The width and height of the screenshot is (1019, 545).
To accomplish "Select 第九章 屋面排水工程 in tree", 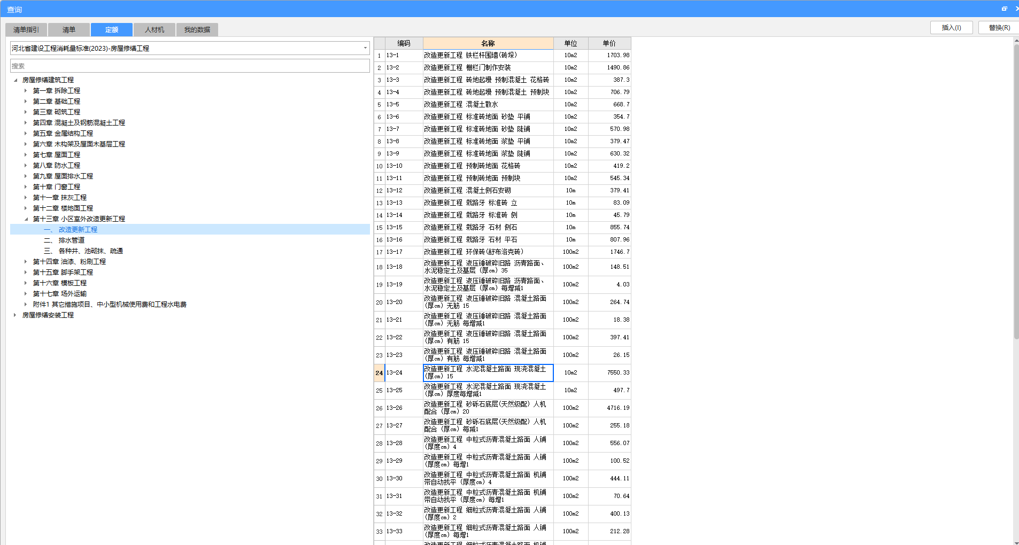I will tap(63, 176).
